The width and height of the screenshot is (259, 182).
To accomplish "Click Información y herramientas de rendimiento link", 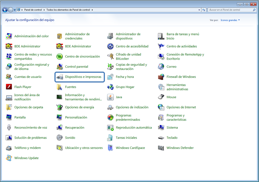I will pos(84,97).
